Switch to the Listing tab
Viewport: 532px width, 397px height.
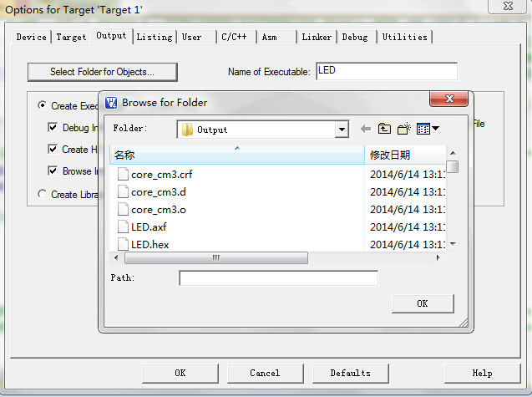(155, 37)
